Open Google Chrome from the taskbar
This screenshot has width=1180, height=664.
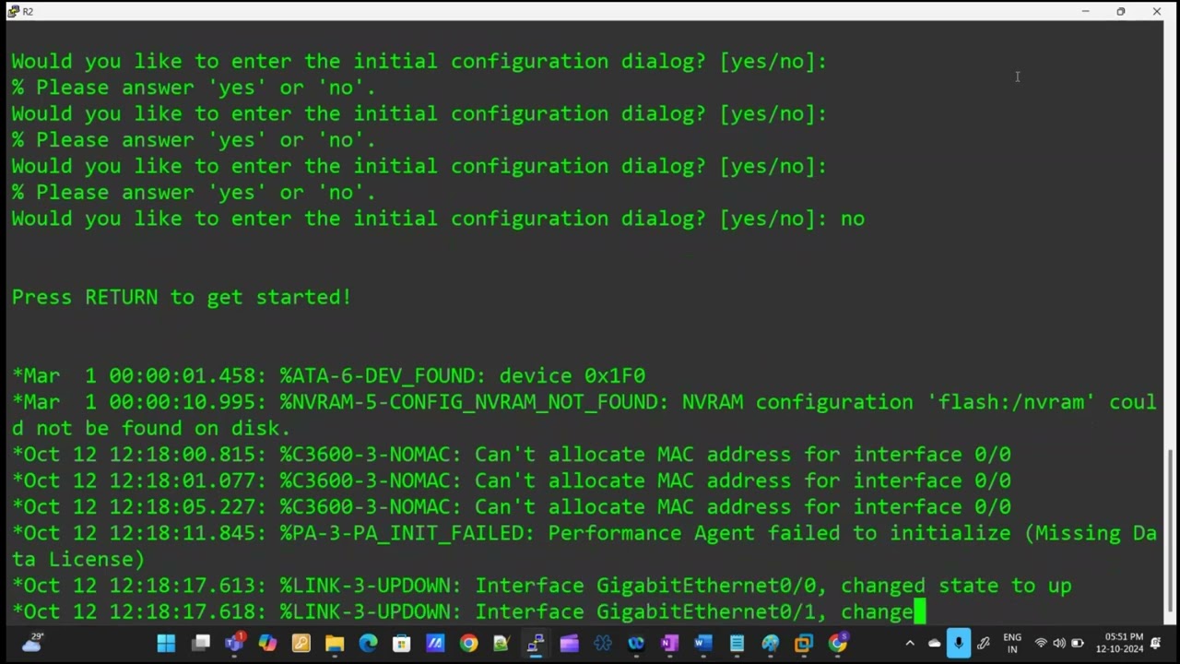point(468,644)
